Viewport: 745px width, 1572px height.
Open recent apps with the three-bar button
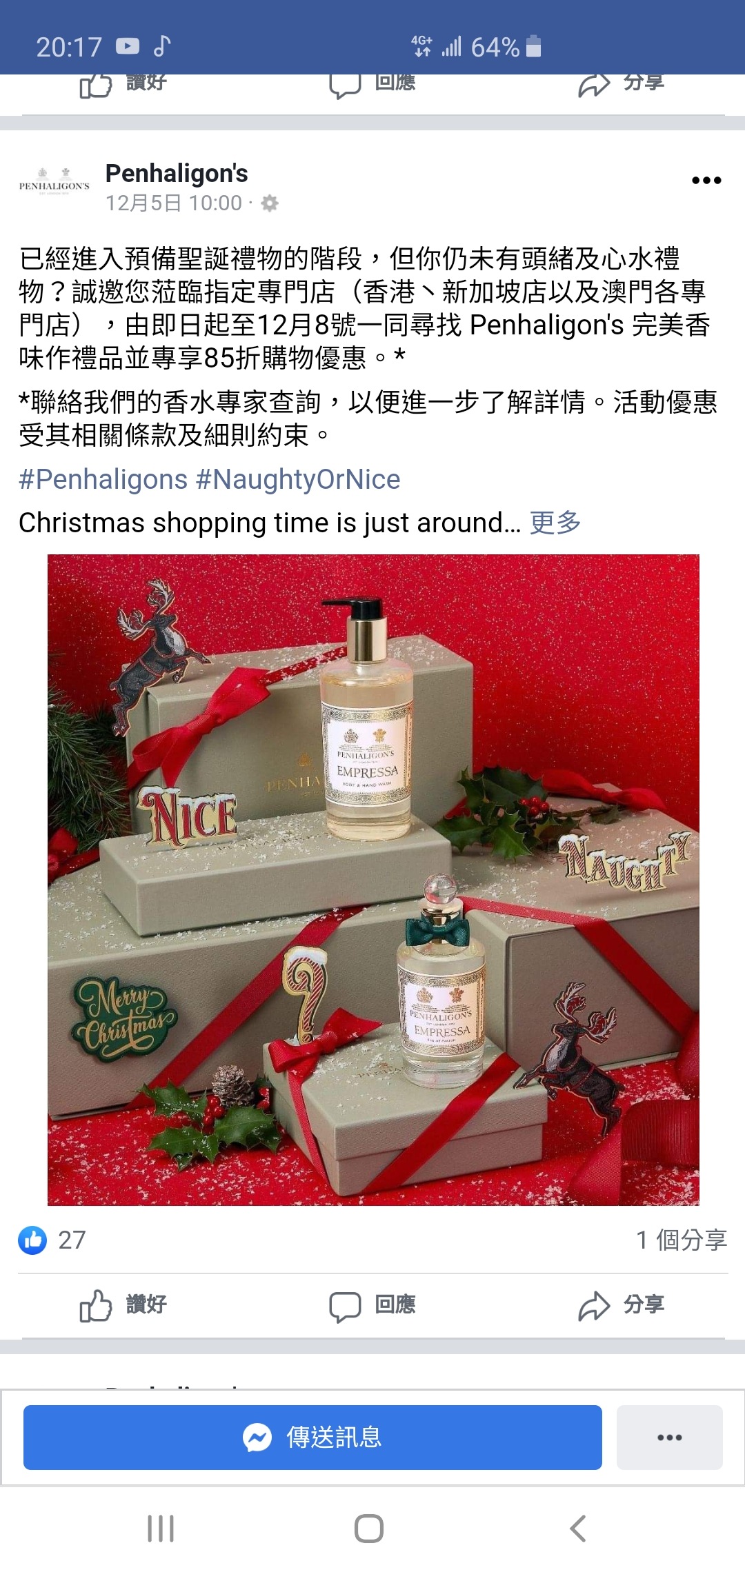coord(161,1529)
